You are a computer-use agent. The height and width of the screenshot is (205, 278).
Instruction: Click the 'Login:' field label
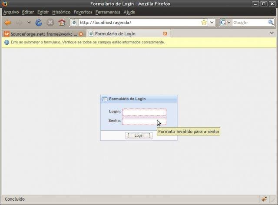pos(115,111)
